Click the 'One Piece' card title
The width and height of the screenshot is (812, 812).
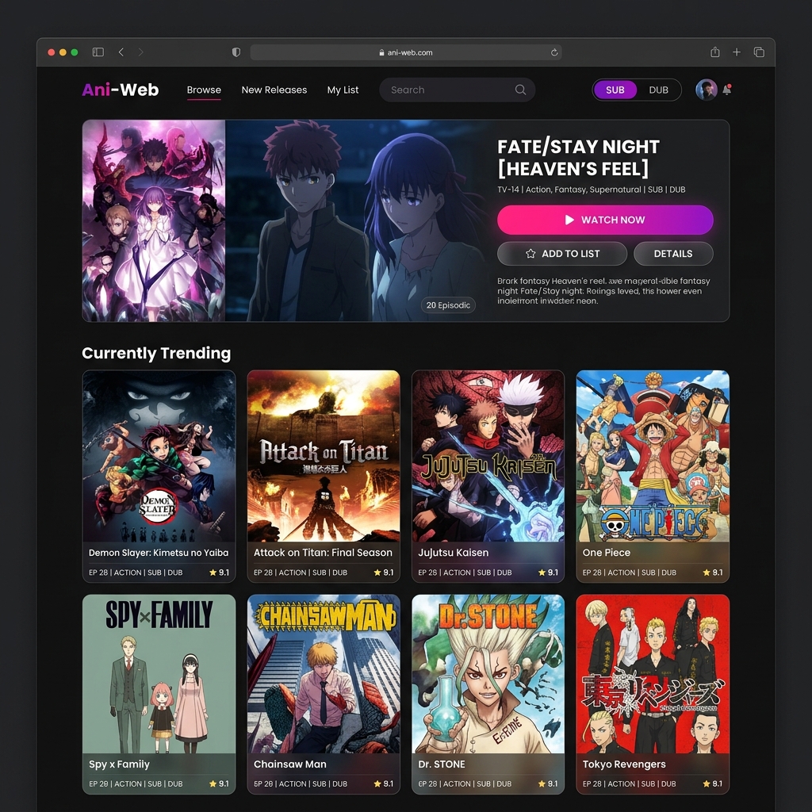pyautogui.click(x=607, y=553)
